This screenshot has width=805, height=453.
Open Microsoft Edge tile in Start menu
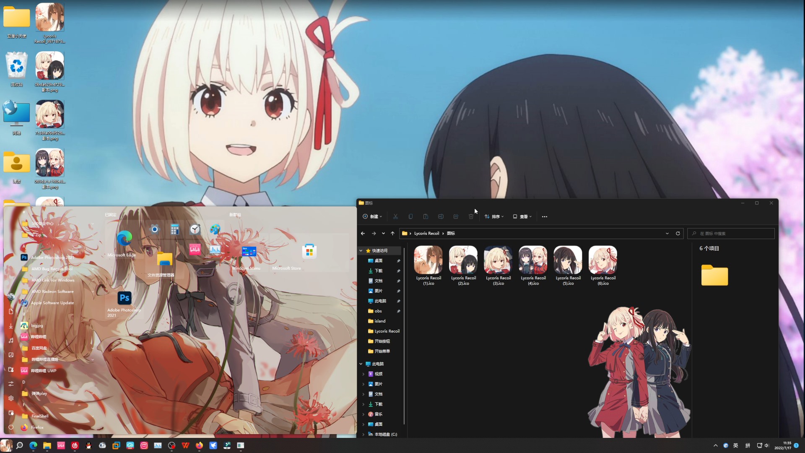pos(124,239)
